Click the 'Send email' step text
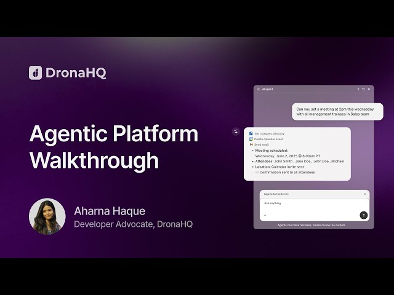Viewport: 394px width, 295px height. (262, 145)
